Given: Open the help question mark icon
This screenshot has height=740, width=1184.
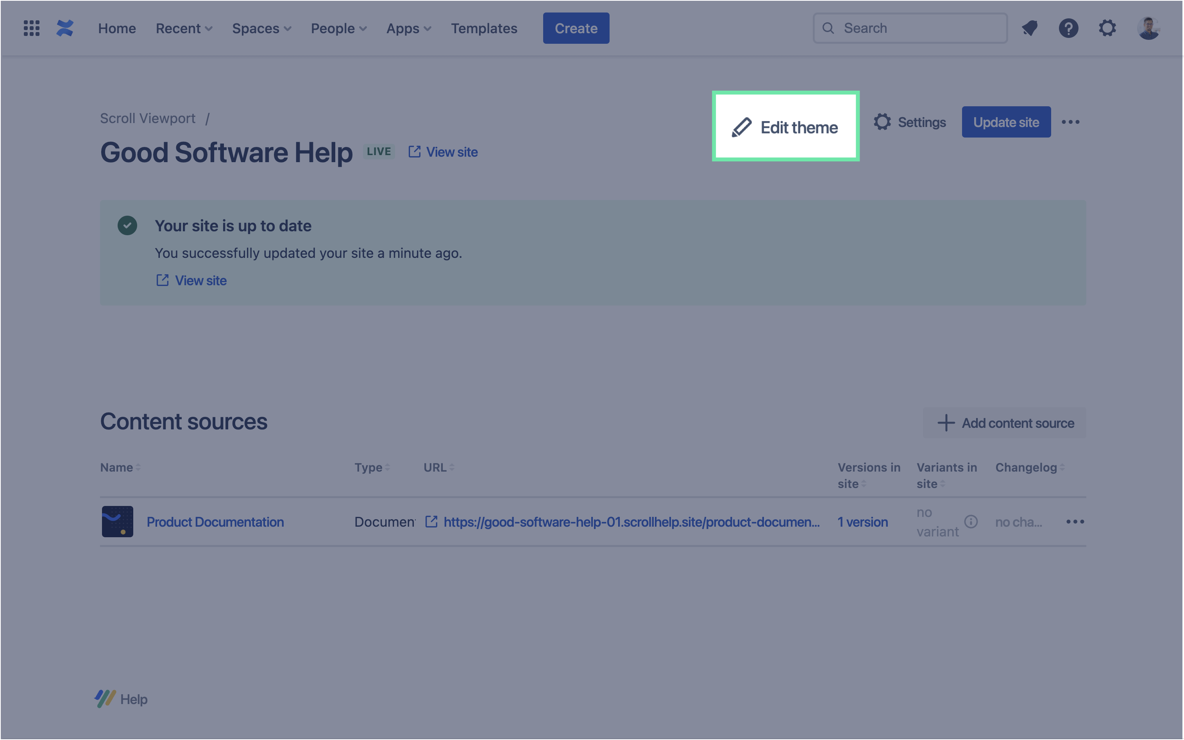Looking at the screenshot, I should (1068, 29).
